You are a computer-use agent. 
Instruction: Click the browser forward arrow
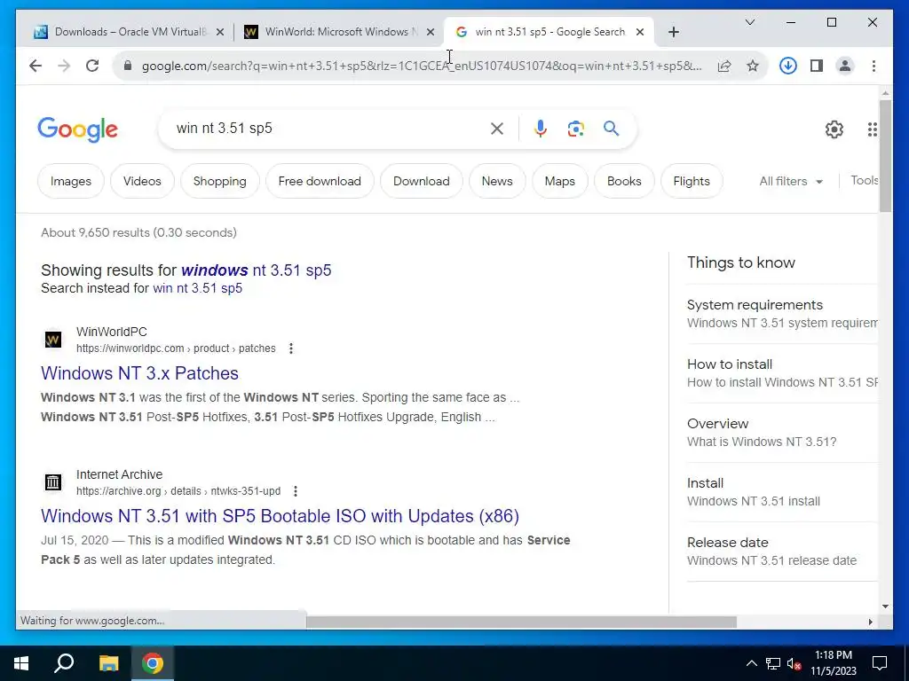coord(64,66)
